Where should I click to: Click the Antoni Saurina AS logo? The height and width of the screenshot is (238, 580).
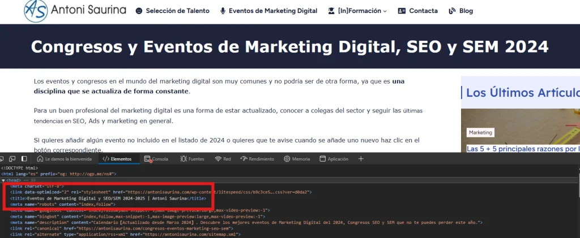click(x=35, y=10)
